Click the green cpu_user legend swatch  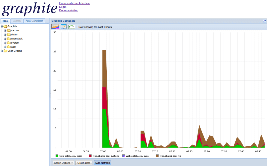click(x=57, y=156)
